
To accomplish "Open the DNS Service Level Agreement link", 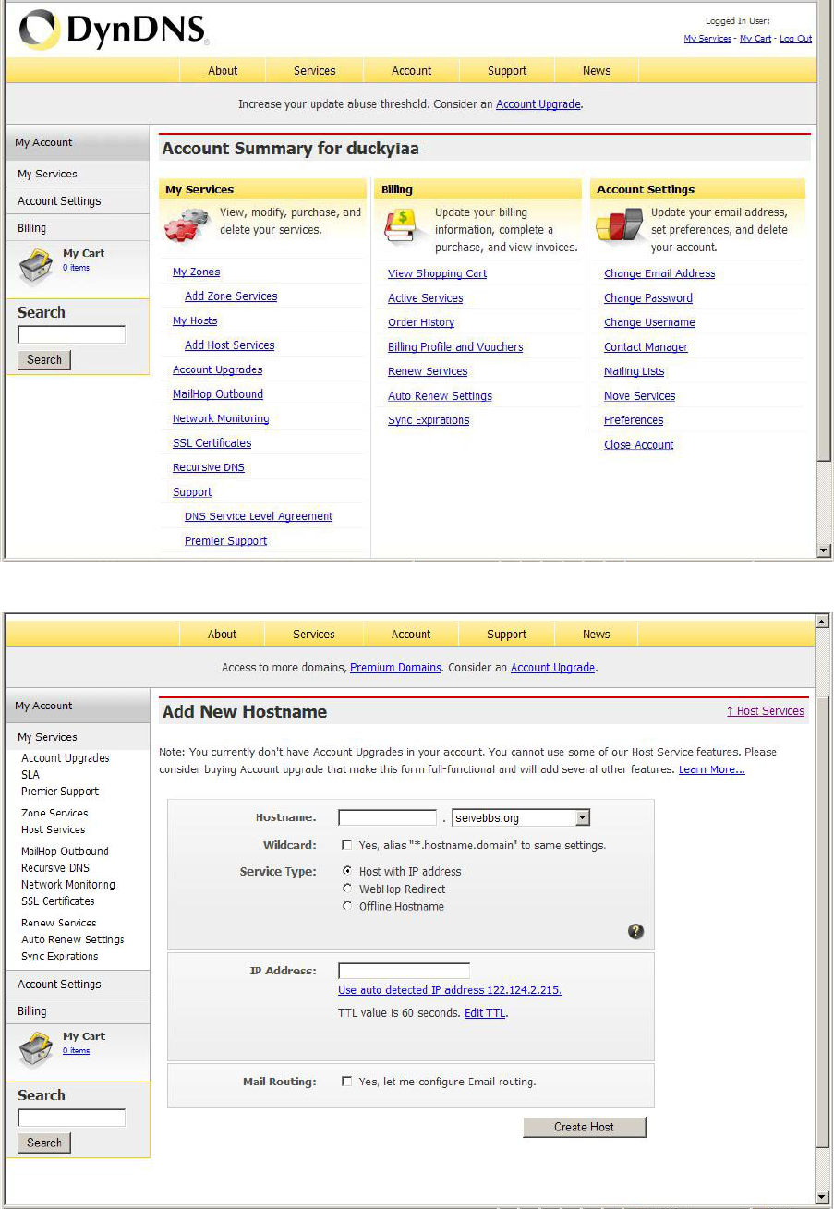I will click(x=259, y=516).
